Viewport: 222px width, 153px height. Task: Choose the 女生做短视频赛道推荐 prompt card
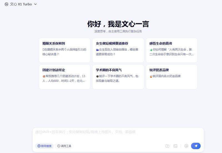click(x=118, y=50)
